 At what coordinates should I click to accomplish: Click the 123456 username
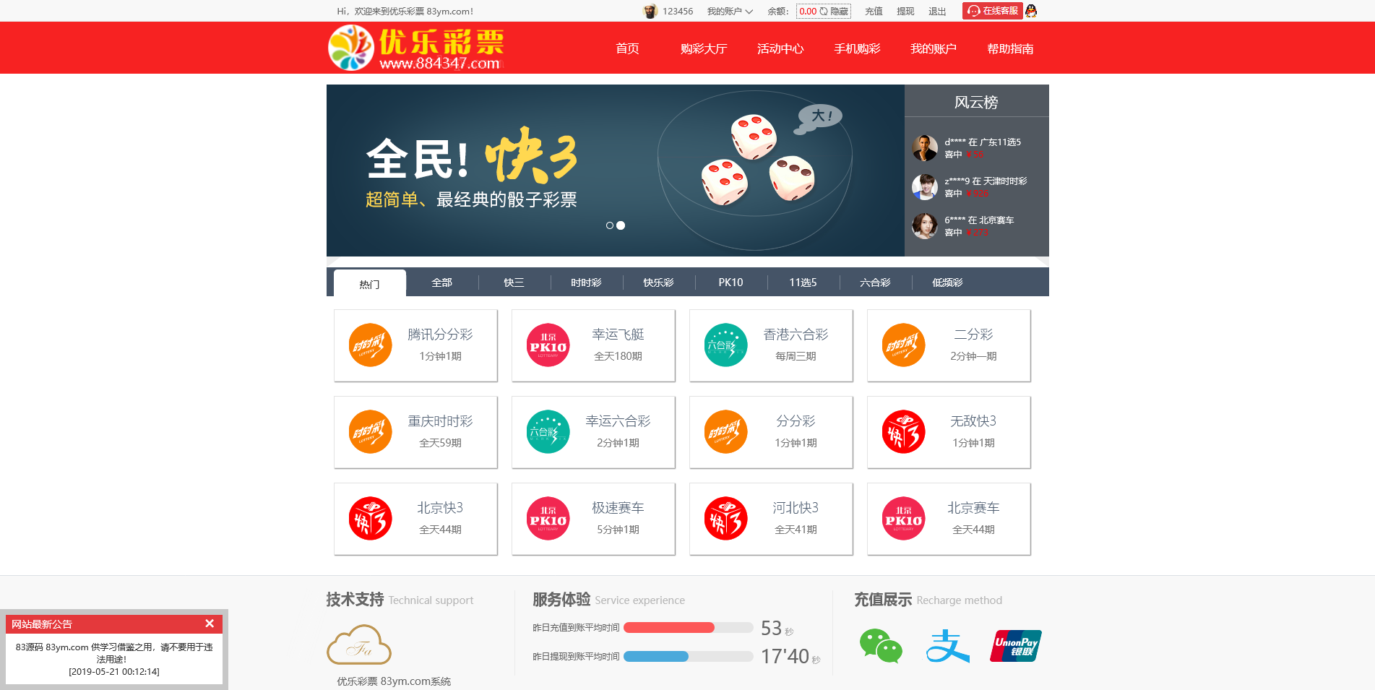[678, 11]
